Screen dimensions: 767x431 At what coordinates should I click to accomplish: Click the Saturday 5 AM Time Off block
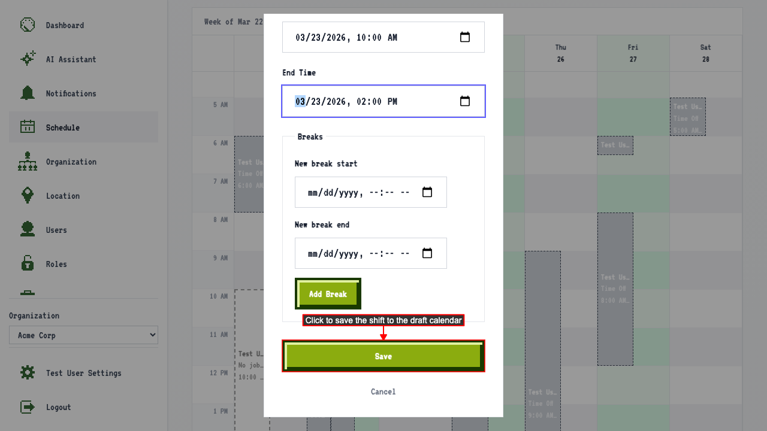click(x=688, y=117)
